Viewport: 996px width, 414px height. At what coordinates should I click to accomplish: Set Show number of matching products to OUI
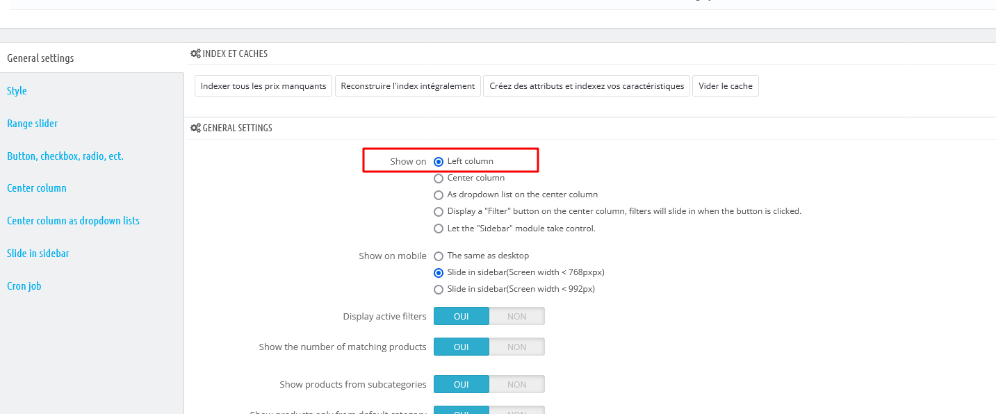462,347
